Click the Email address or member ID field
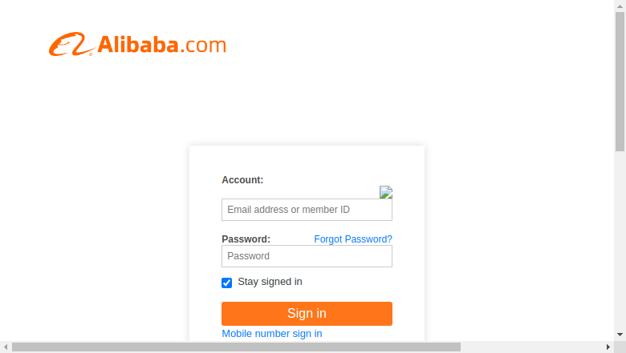 click(307, 210)
